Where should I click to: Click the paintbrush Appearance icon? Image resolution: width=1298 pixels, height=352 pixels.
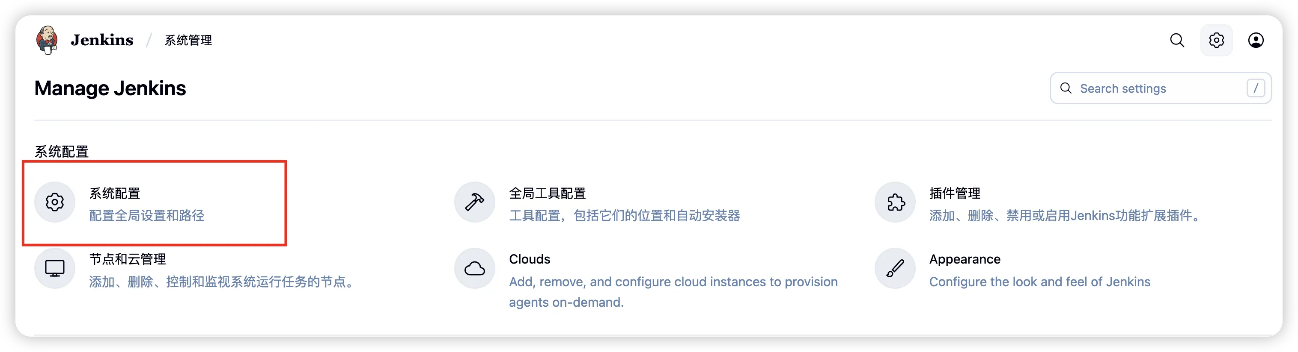[895, 268]
